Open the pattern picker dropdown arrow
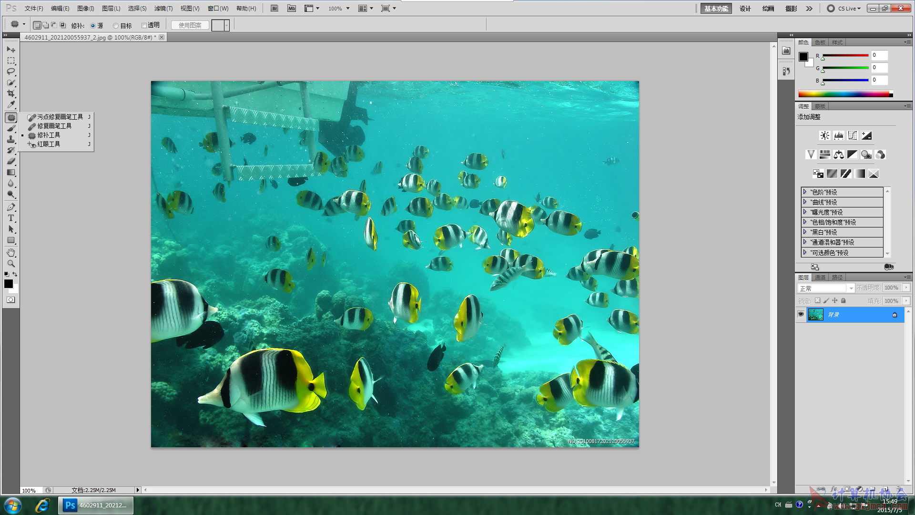The width and height of the screenshot is (915, 515). pyautogui.click(x=227, y=26)
